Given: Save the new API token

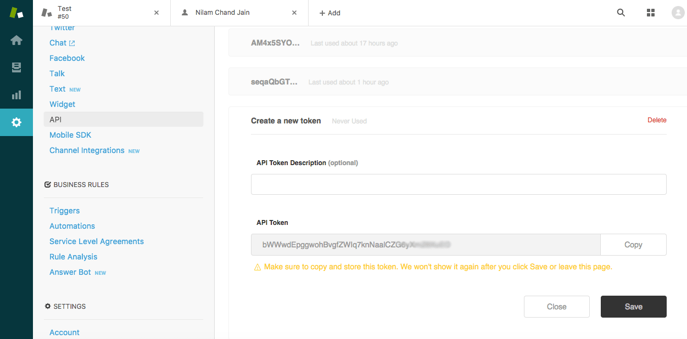Looking at the screenshot, I should pyautogui.click(x=633, y=307).
